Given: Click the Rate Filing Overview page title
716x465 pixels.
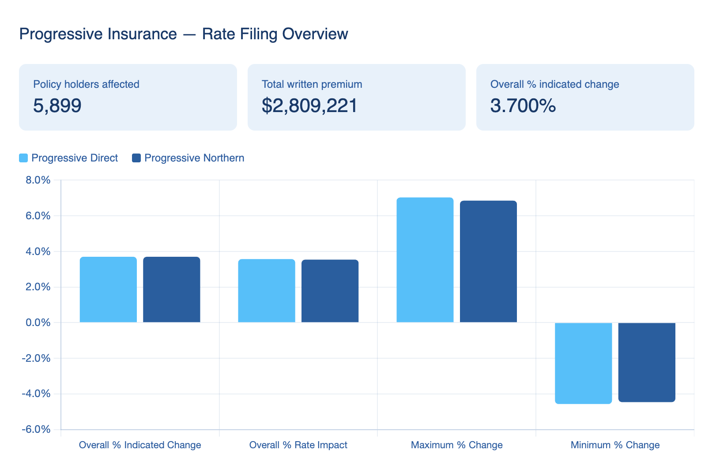Looking at the screenshot, I should click(x=184, y=34).
